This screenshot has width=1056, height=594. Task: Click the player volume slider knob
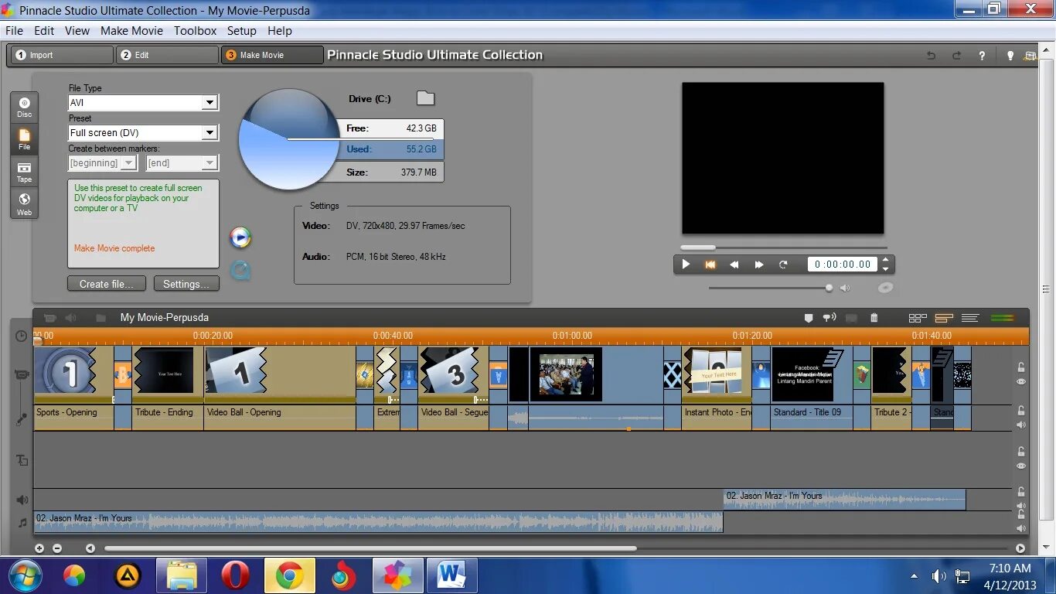pyautogui.click(x=829, y=288)
